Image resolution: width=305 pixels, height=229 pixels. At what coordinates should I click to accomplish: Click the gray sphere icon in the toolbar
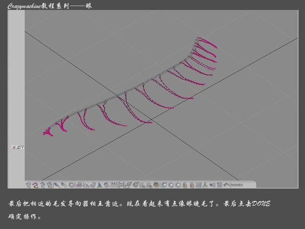click(x=156, y=185)
